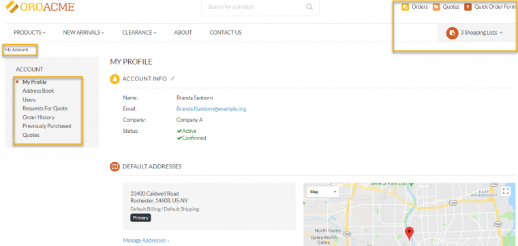Click the Orders link in header

420,7
